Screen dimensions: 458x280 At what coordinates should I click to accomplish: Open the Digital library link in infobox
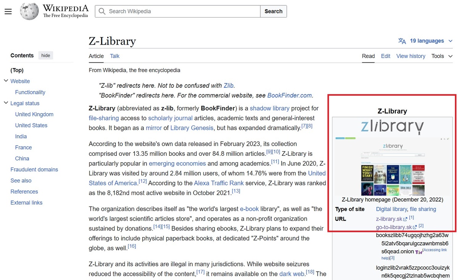pyautogui.click(x=391, y=209)
